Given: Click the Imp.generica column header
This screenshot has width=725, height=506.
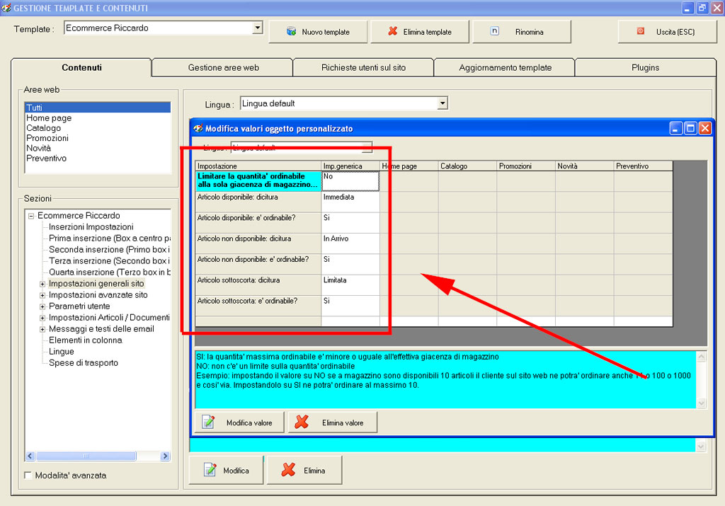Looking at the screenshot, I should click(x=350, y=166).
